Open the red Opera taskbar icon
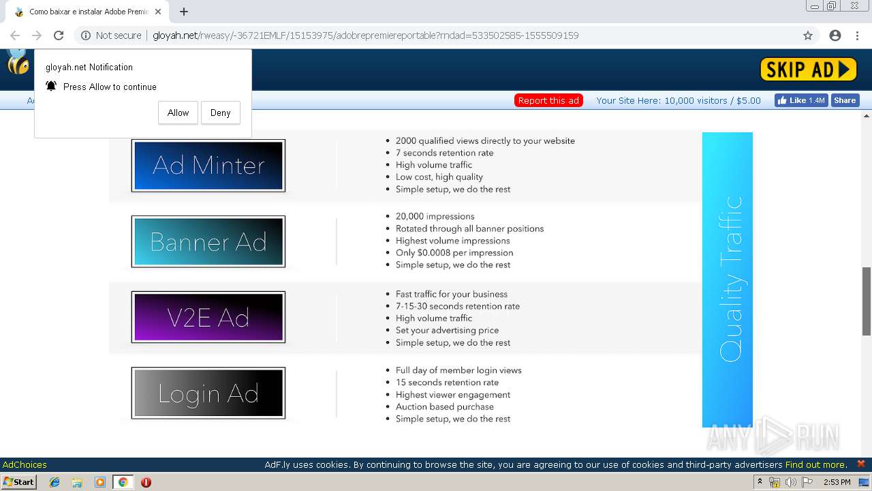Screen dimensions: 872x491 (146, 482)
